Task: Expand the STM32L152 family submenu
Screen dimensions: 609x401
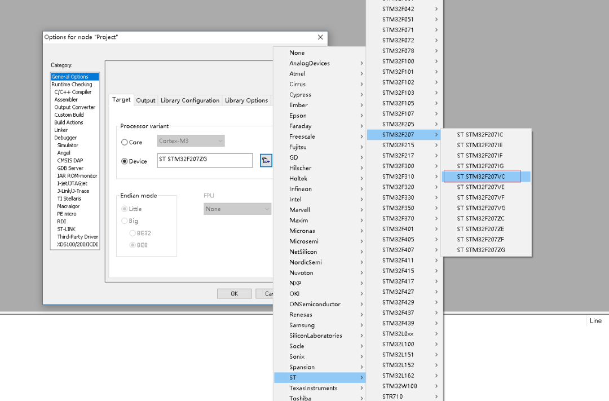Action: 404,365
